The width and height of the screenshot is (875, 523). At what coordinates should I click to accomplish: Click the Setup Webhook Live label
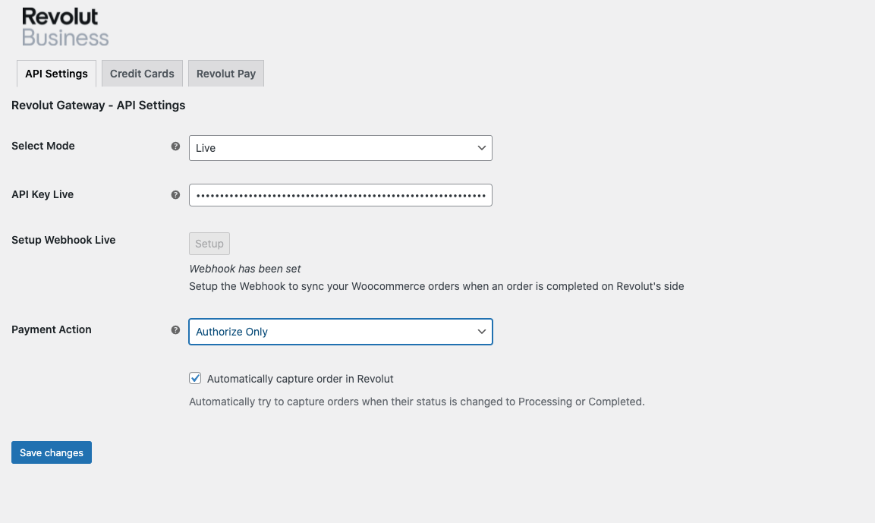[64, 240]
